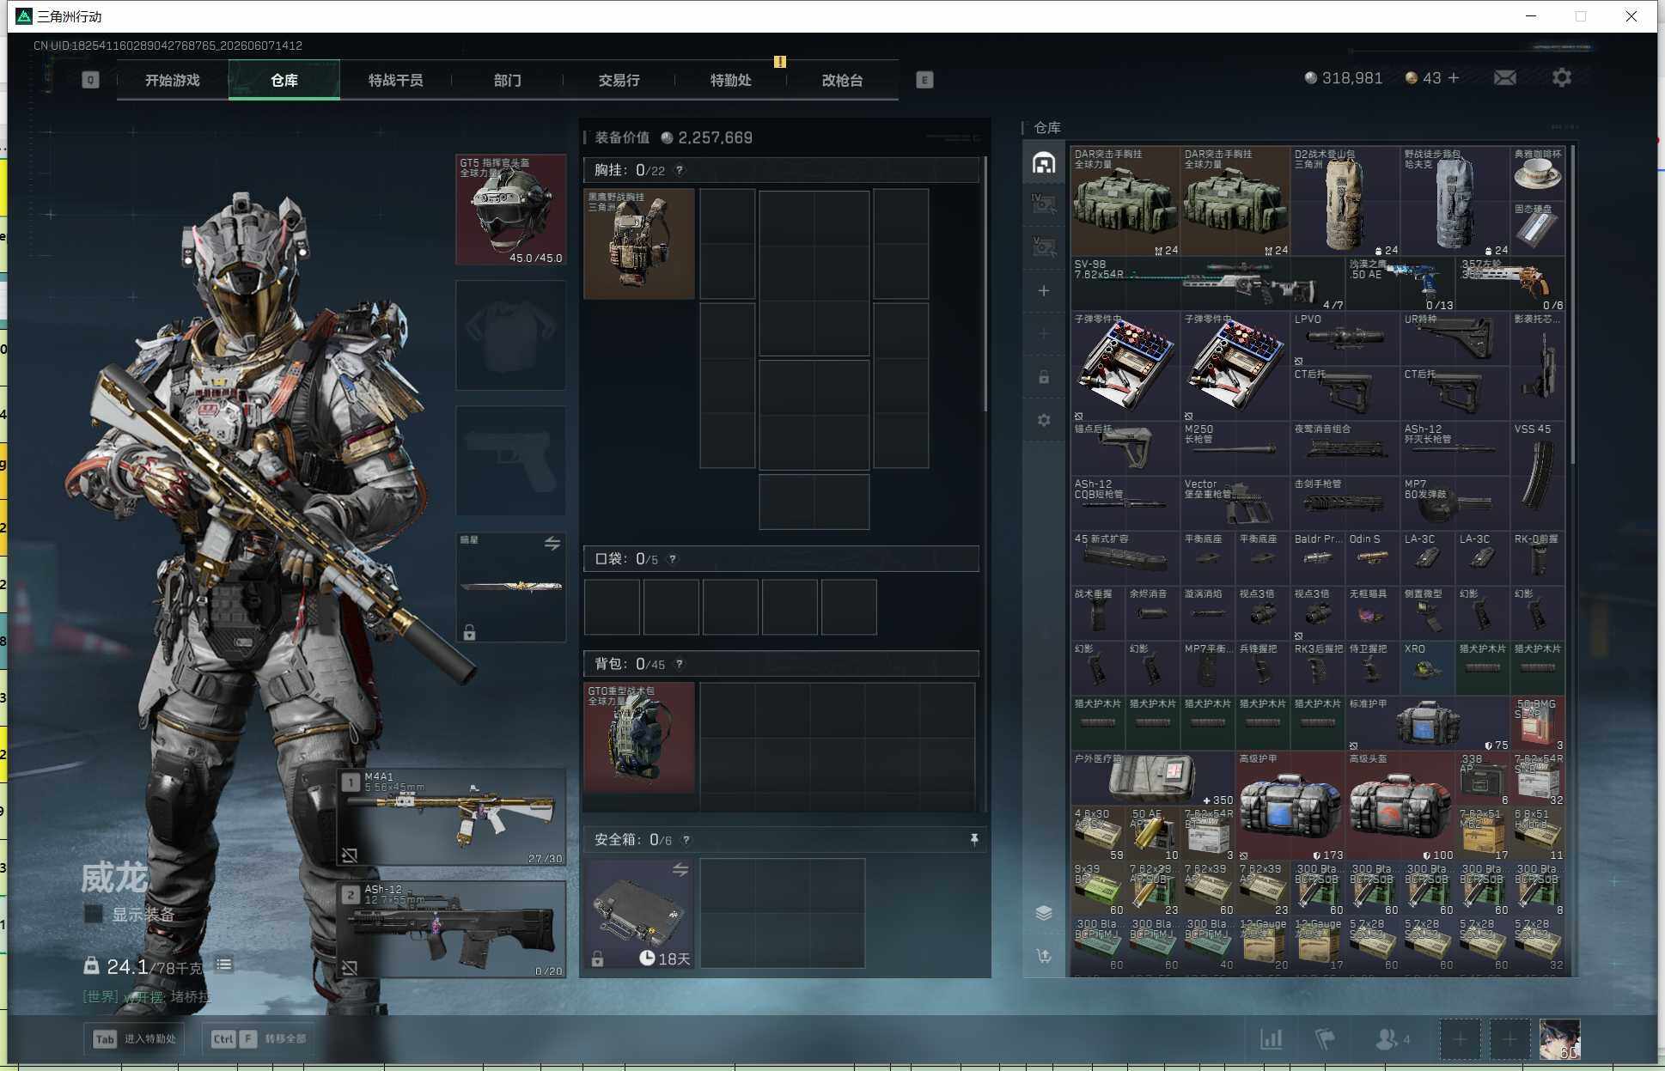Select the M4A1 primary weapon slot
Screen dimensions: 1665x1071
click(452, 817)
